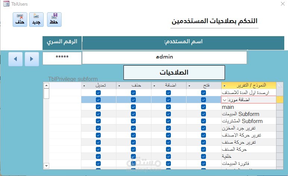Click the النموذج / التقرير column header
This screenshot has width=288, height=176.
point(249,85)
